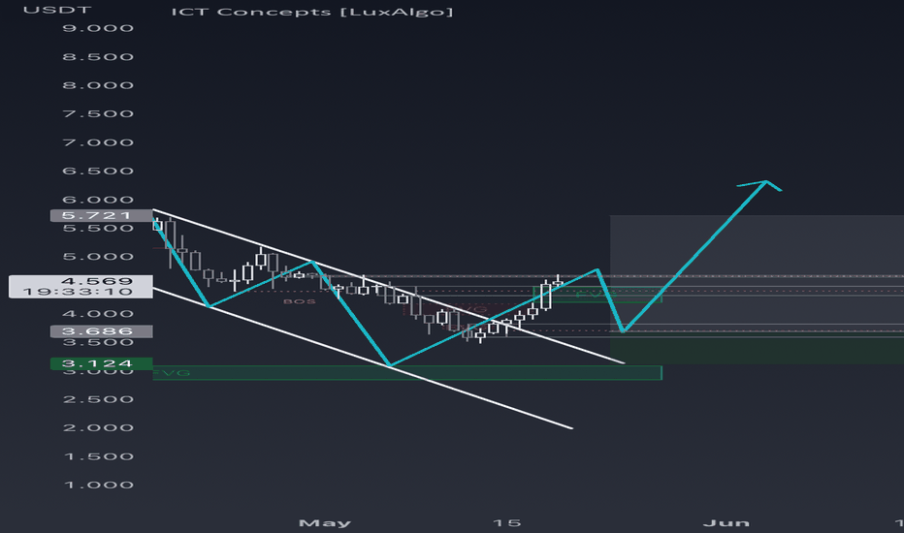Select the 7.000 price axis label
The height and width of the screenshot is (533, 904).
tap(98, 142)
